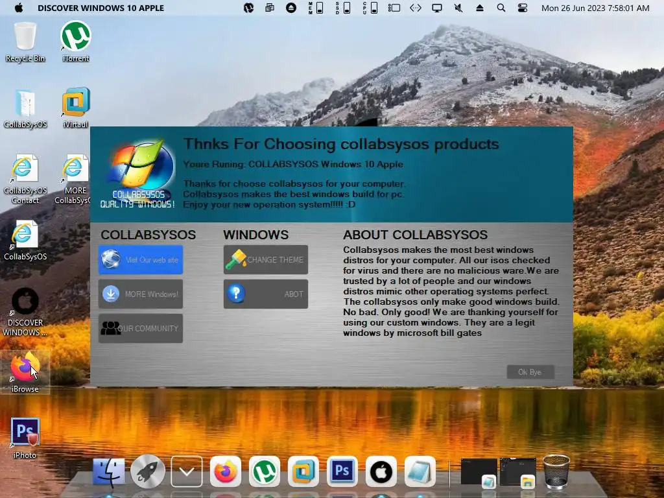
Task: Select the MORE CollabSysOS desktop shortcut
Action: point(74,180)
